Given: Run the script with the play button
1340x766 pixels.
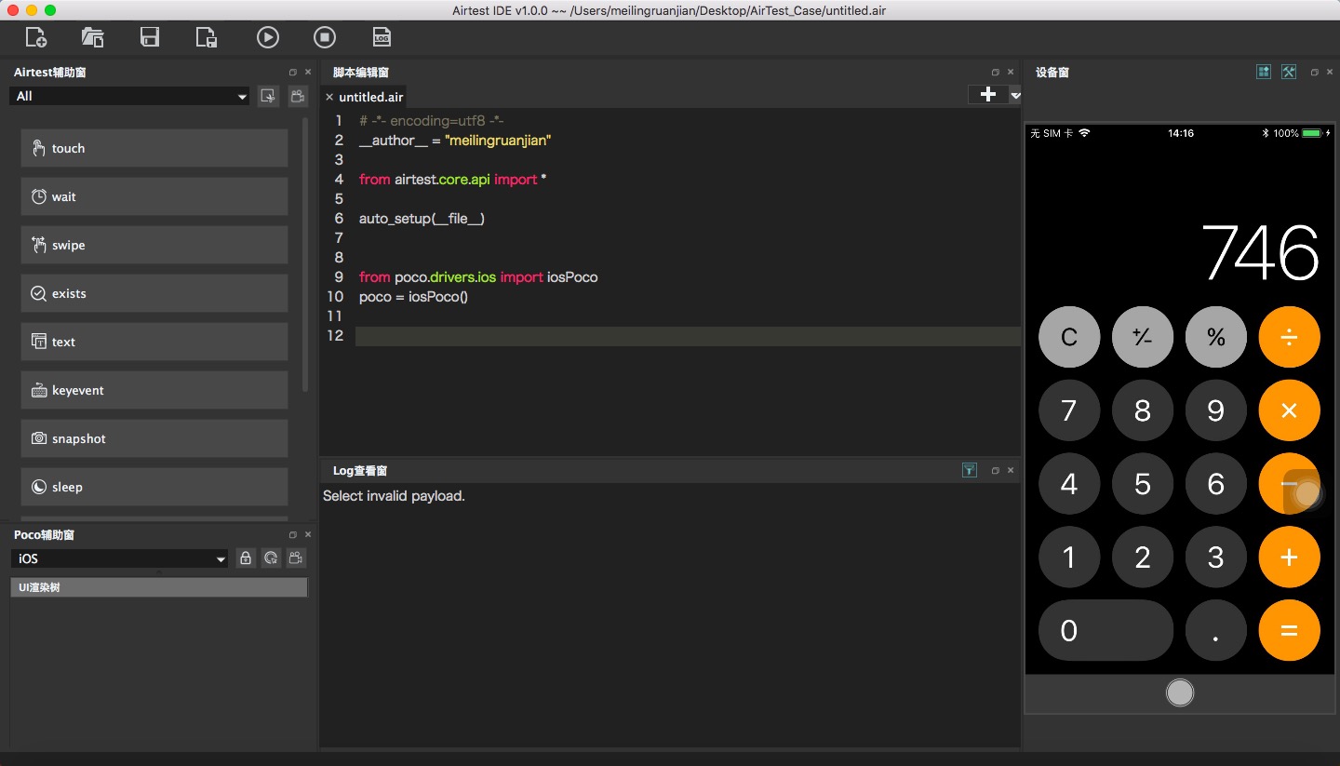Looking at the screenshot, I should [x=267, y=37].
